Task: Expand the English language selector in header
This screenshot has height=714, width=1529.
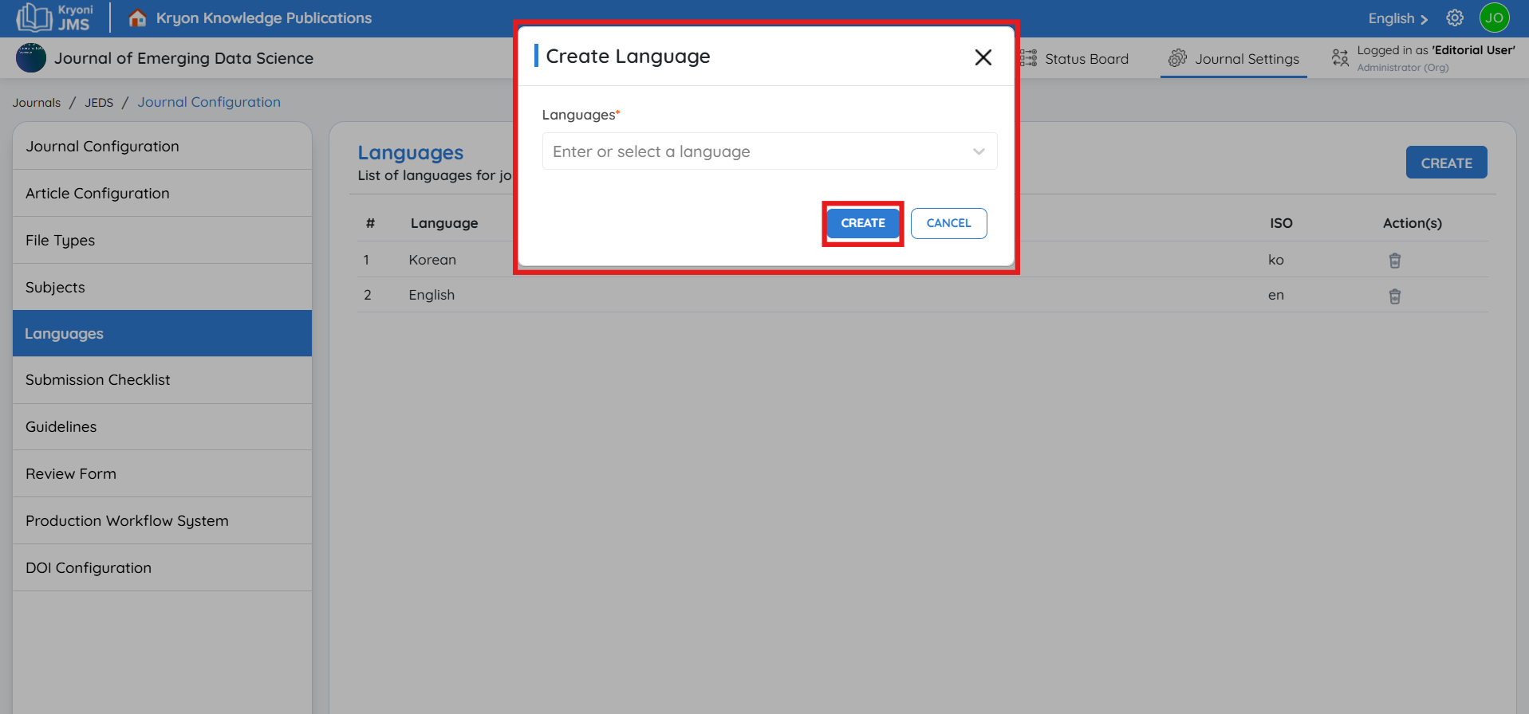Action: tap(1397, 18)
